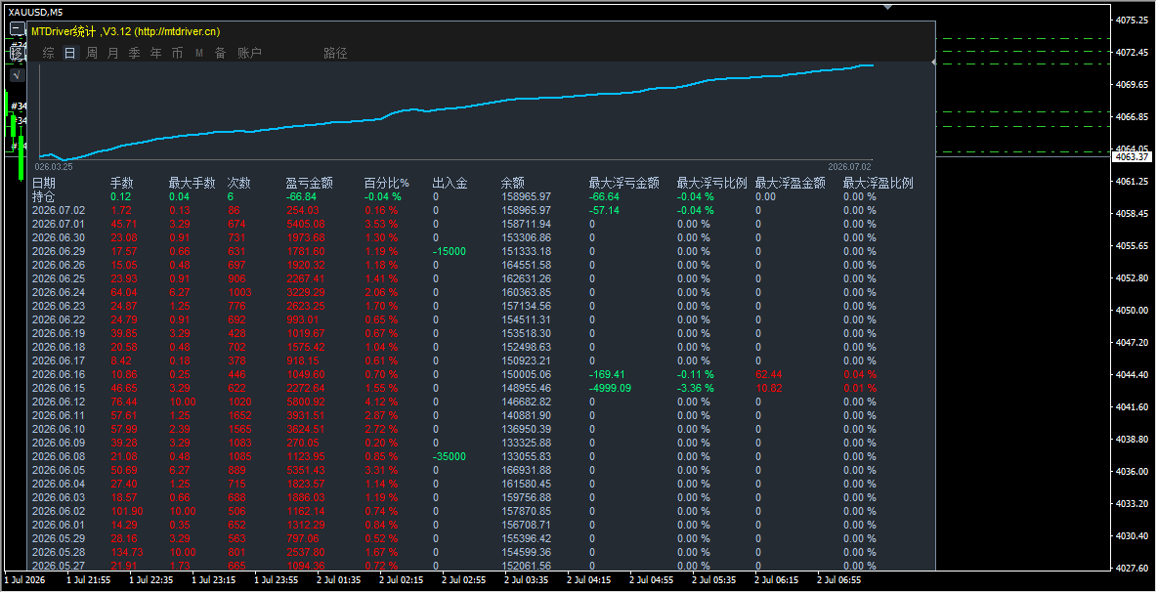The image size is (1157, 593).
Task: Click the white triangle chart shift marker
Action: [888, 6]
